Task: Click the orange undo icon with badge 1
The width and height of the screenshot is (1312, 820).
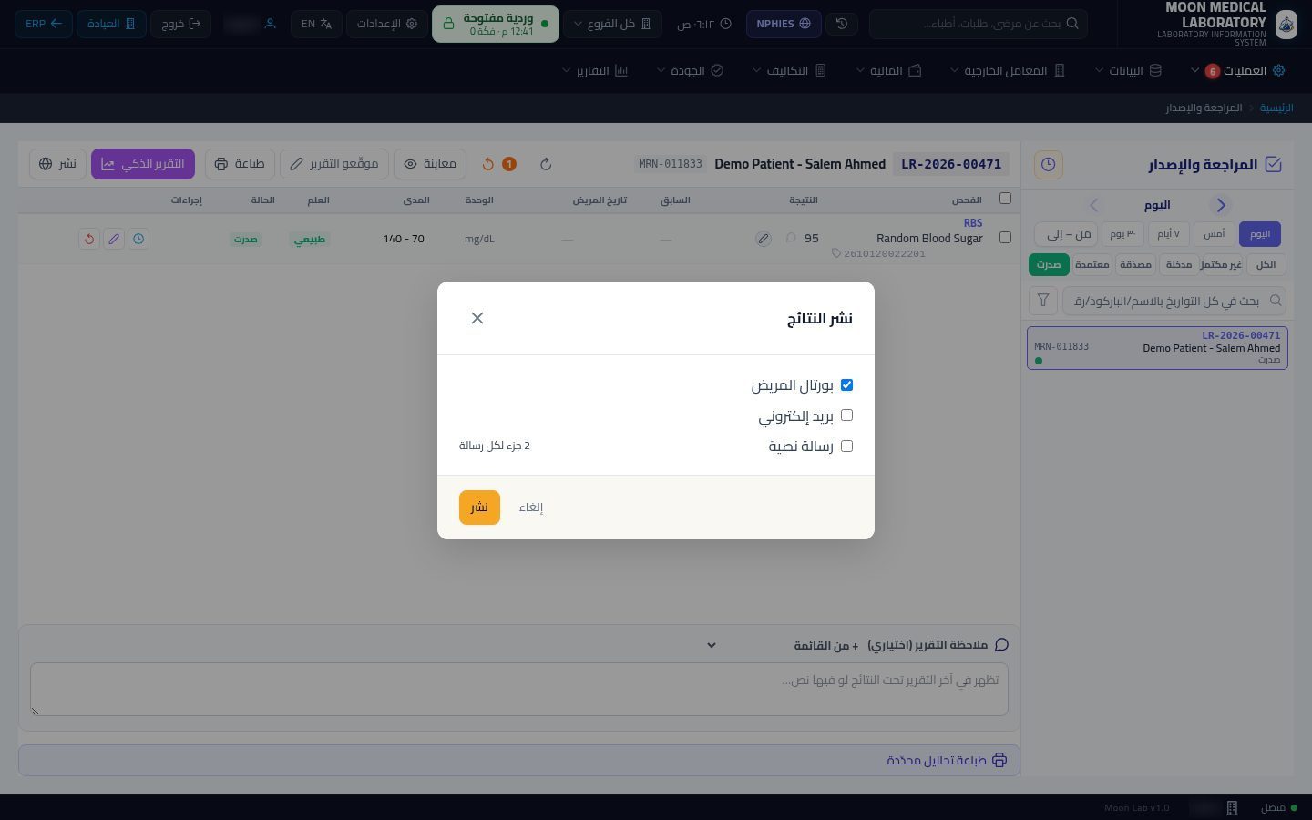Action: [498, 164]
